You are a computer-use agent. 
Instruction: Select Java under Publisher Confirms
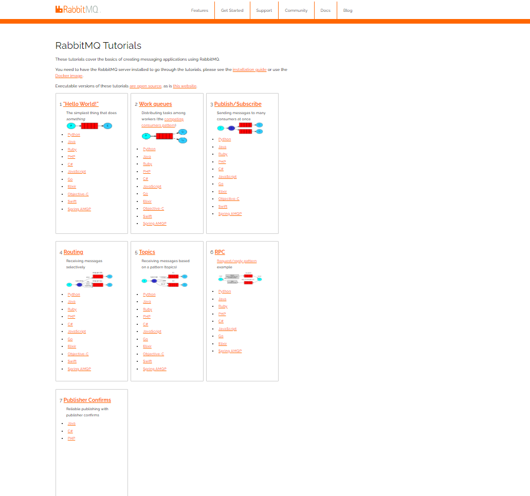[x=71, y=424]
